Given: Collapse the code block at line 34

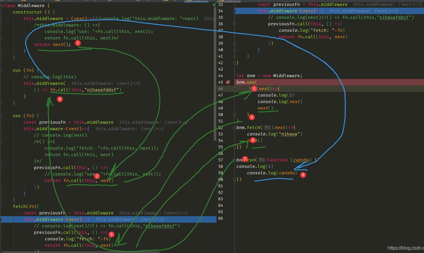Looking at the screenshot, I should coord(234,11).
